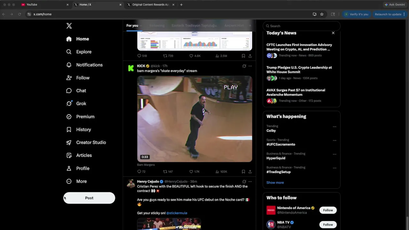Switch to the Following timeline tab
Viewport: 409px width, 230px height.
click(x=157, y=26)
